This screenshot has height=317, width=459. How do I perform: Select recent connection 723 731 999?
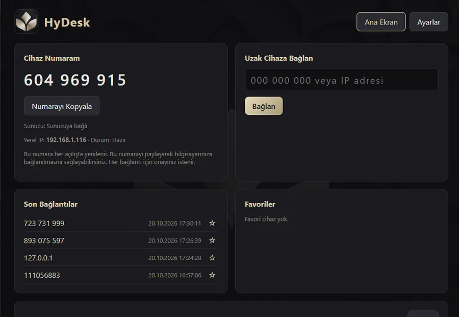pos(44,223)
